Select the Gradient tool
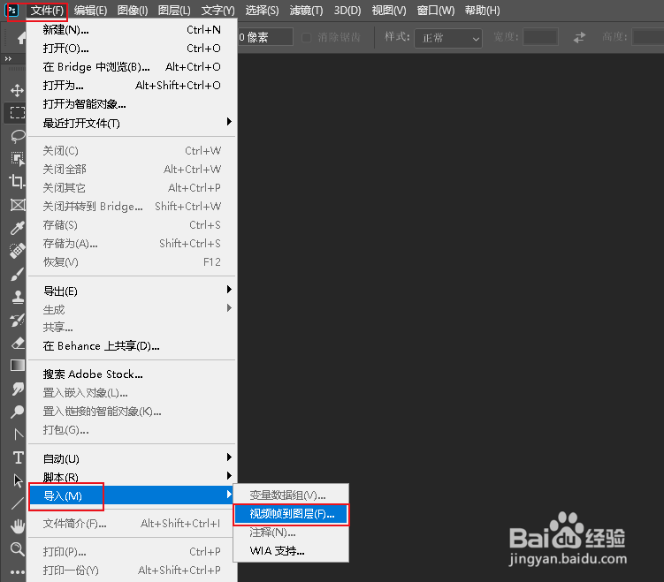The width and height of the screenshot is (664, 582). [x=18, y=365]
